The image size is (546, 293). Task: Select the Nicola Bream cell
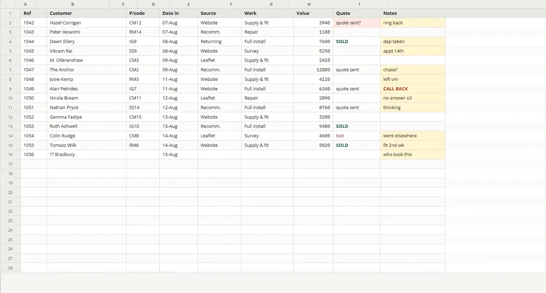[x=86, y=98]
